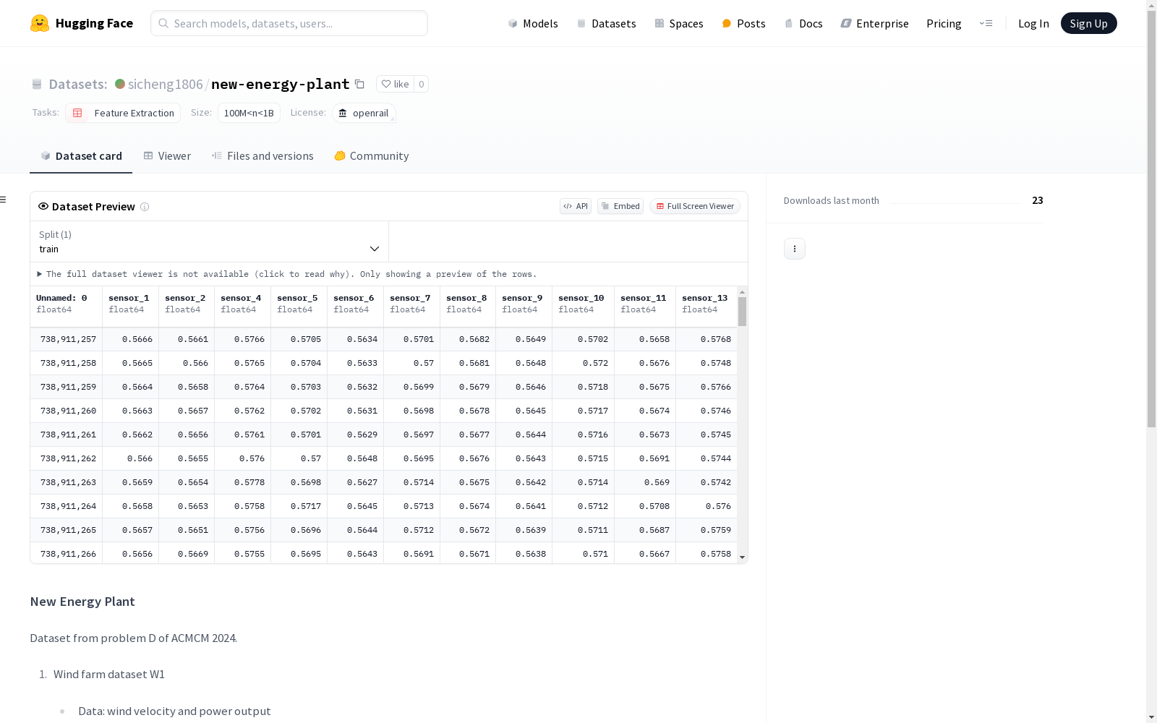Click the Datasets: breadcrumb link

click(x=77, y=84)
